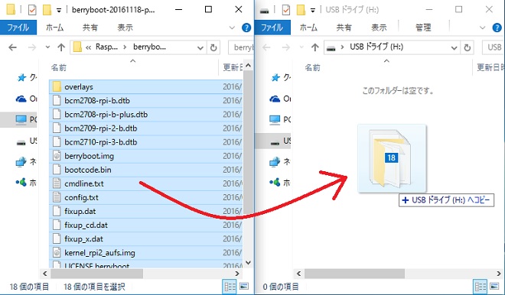Open Network in USB window sidebar
Viewport: 505px width, 295px height.
point(280,161)
